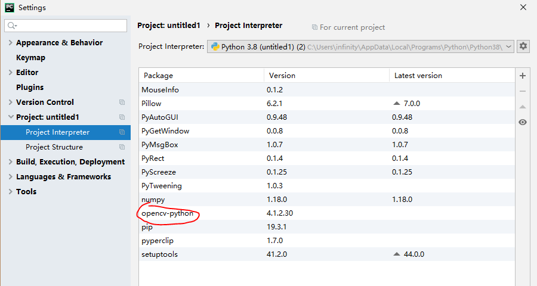The image size is (537, 286).
Task: Select the opencv-python package row
Action: [327, 213]
